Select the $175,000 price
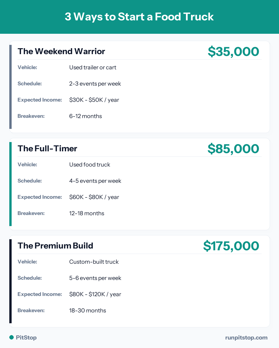Image resolution: width=279 pixels, height=348 pixels. click(231, 246)
